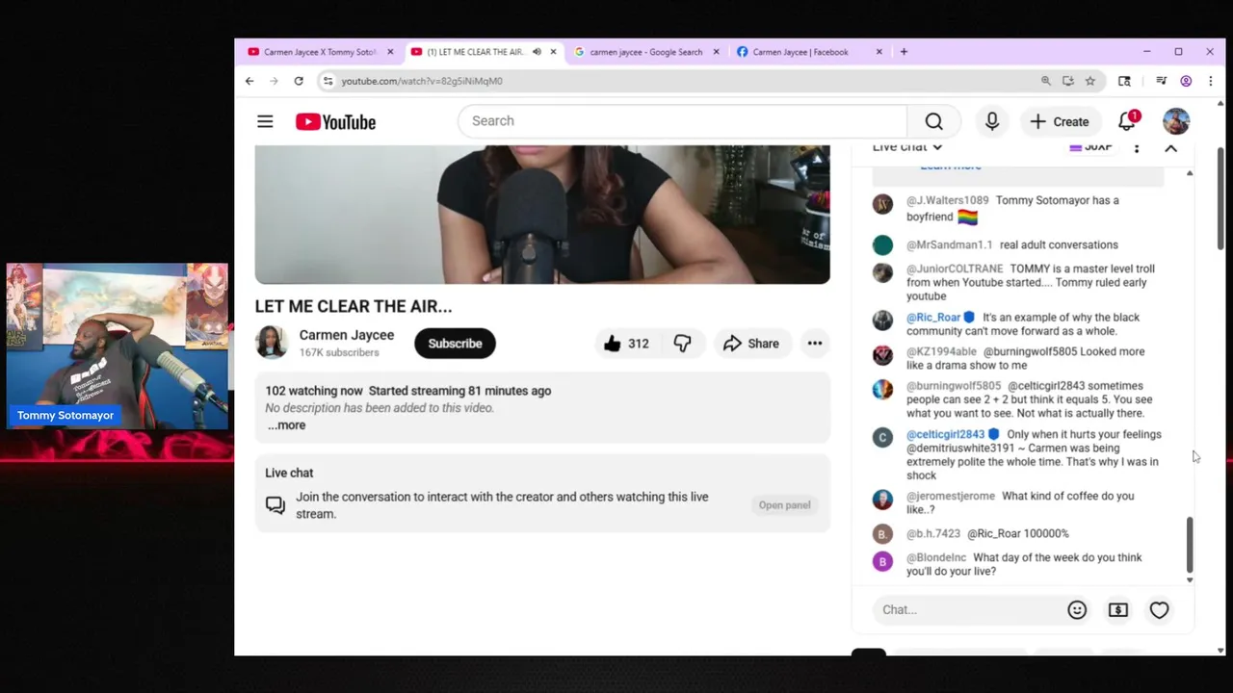Click the chat scroll down arrow
1233x693 pixels.
tap(1190, 579)
